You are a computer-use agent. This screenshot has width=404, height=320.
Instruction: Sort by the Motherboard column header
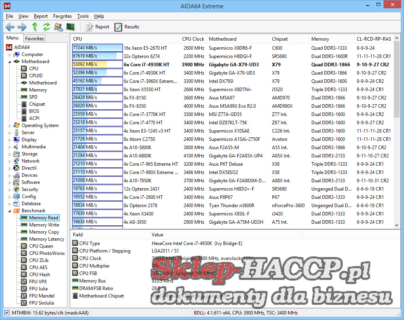coord(238,39)
